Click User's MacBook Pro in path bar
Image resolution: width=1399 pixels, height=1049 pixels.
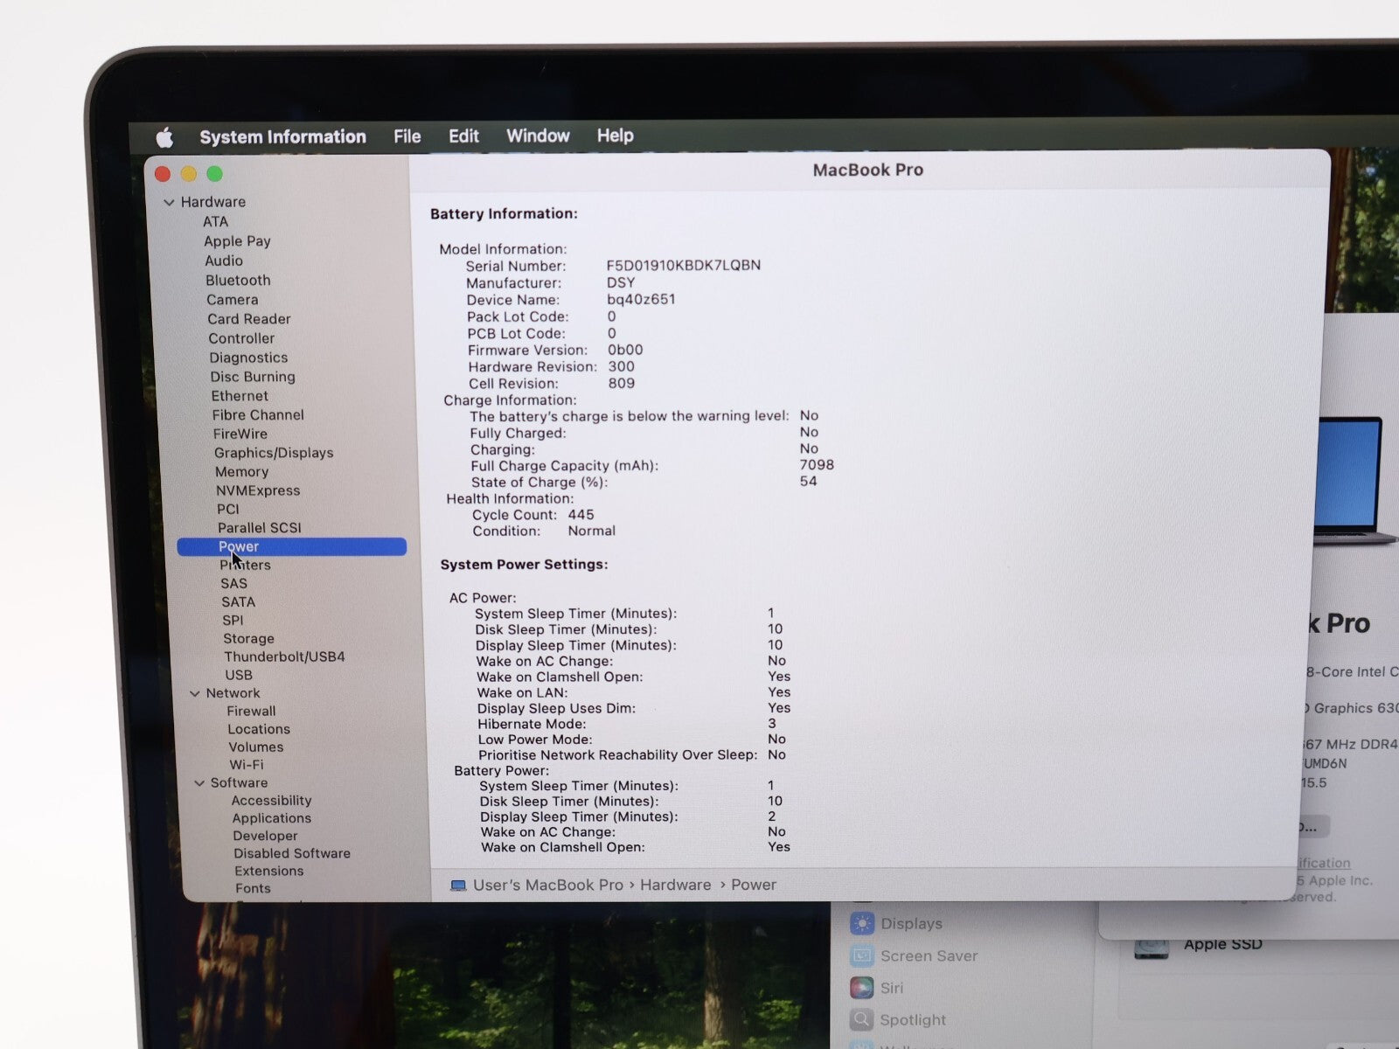click(x=547, y=885)
